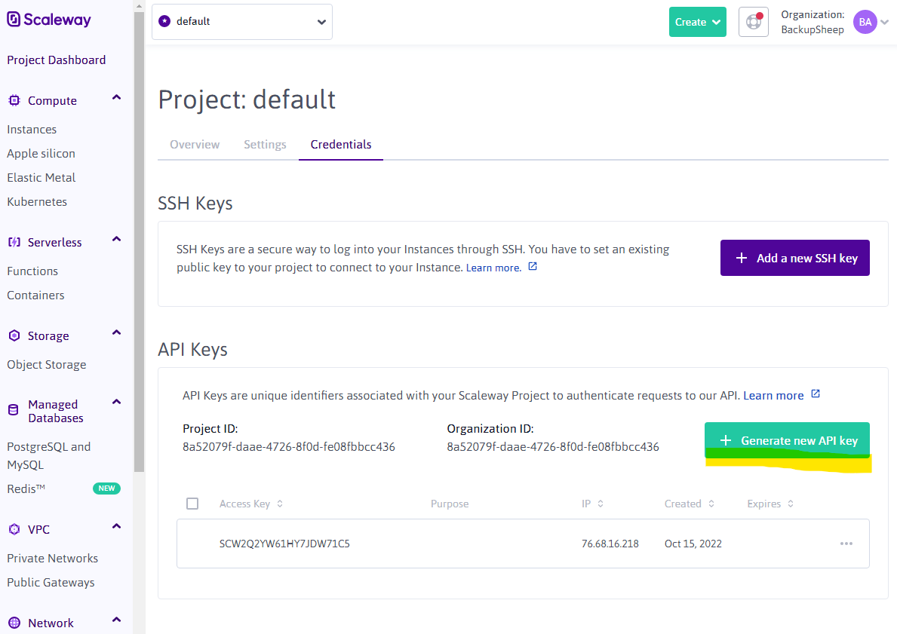Screen dimensions: 897x634
Task: Collapse the Compute section chevron
Action: 116,98
